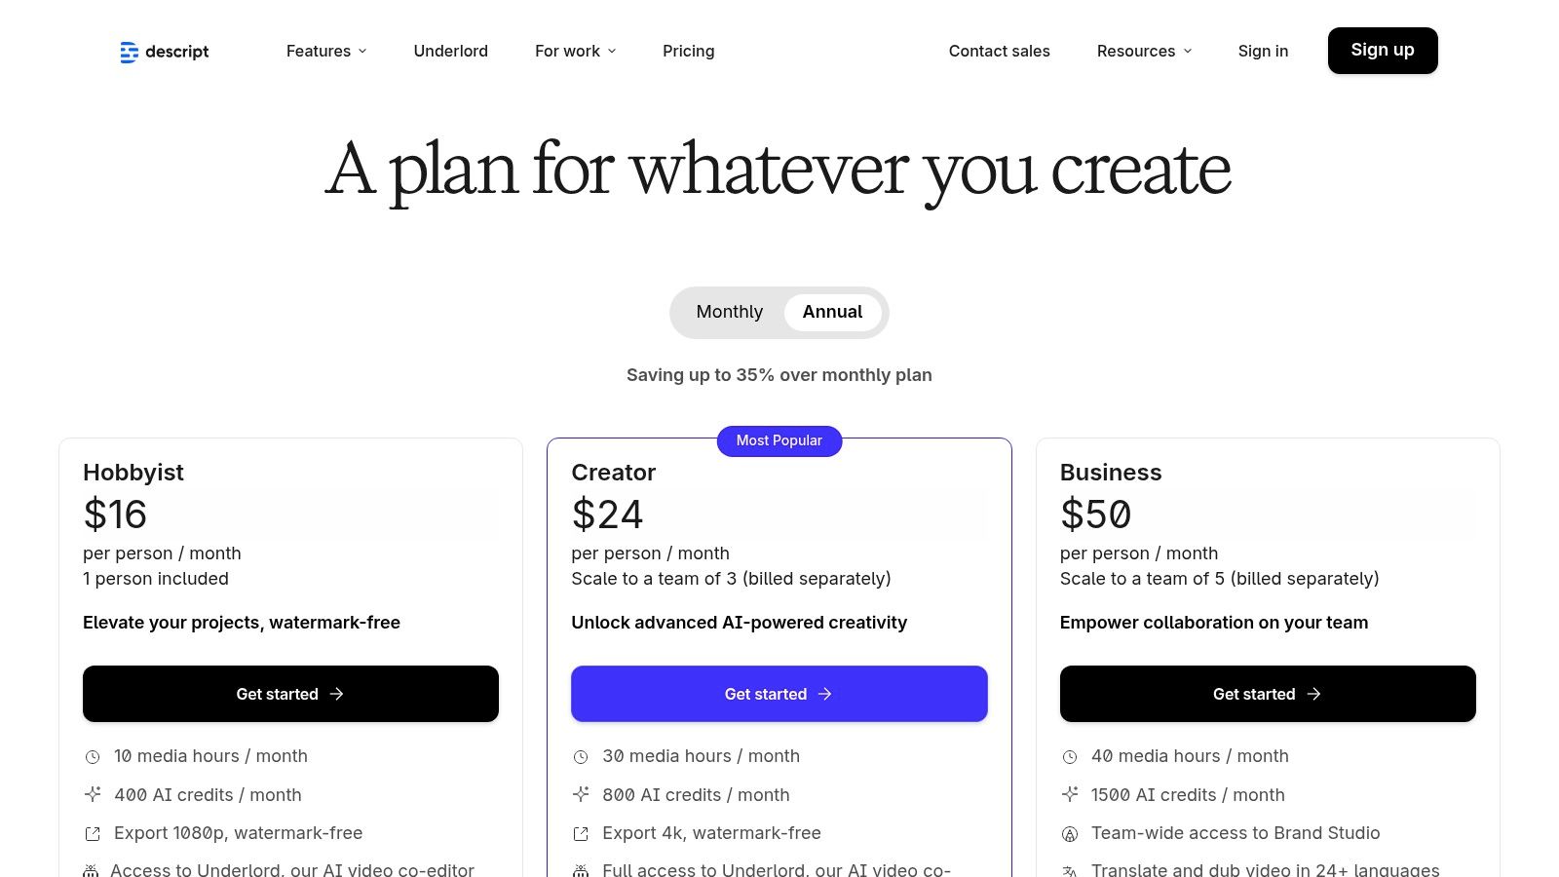Screen dimensions: 1559x877
Task: Go to the Underlord page
Action: [450, 51]
